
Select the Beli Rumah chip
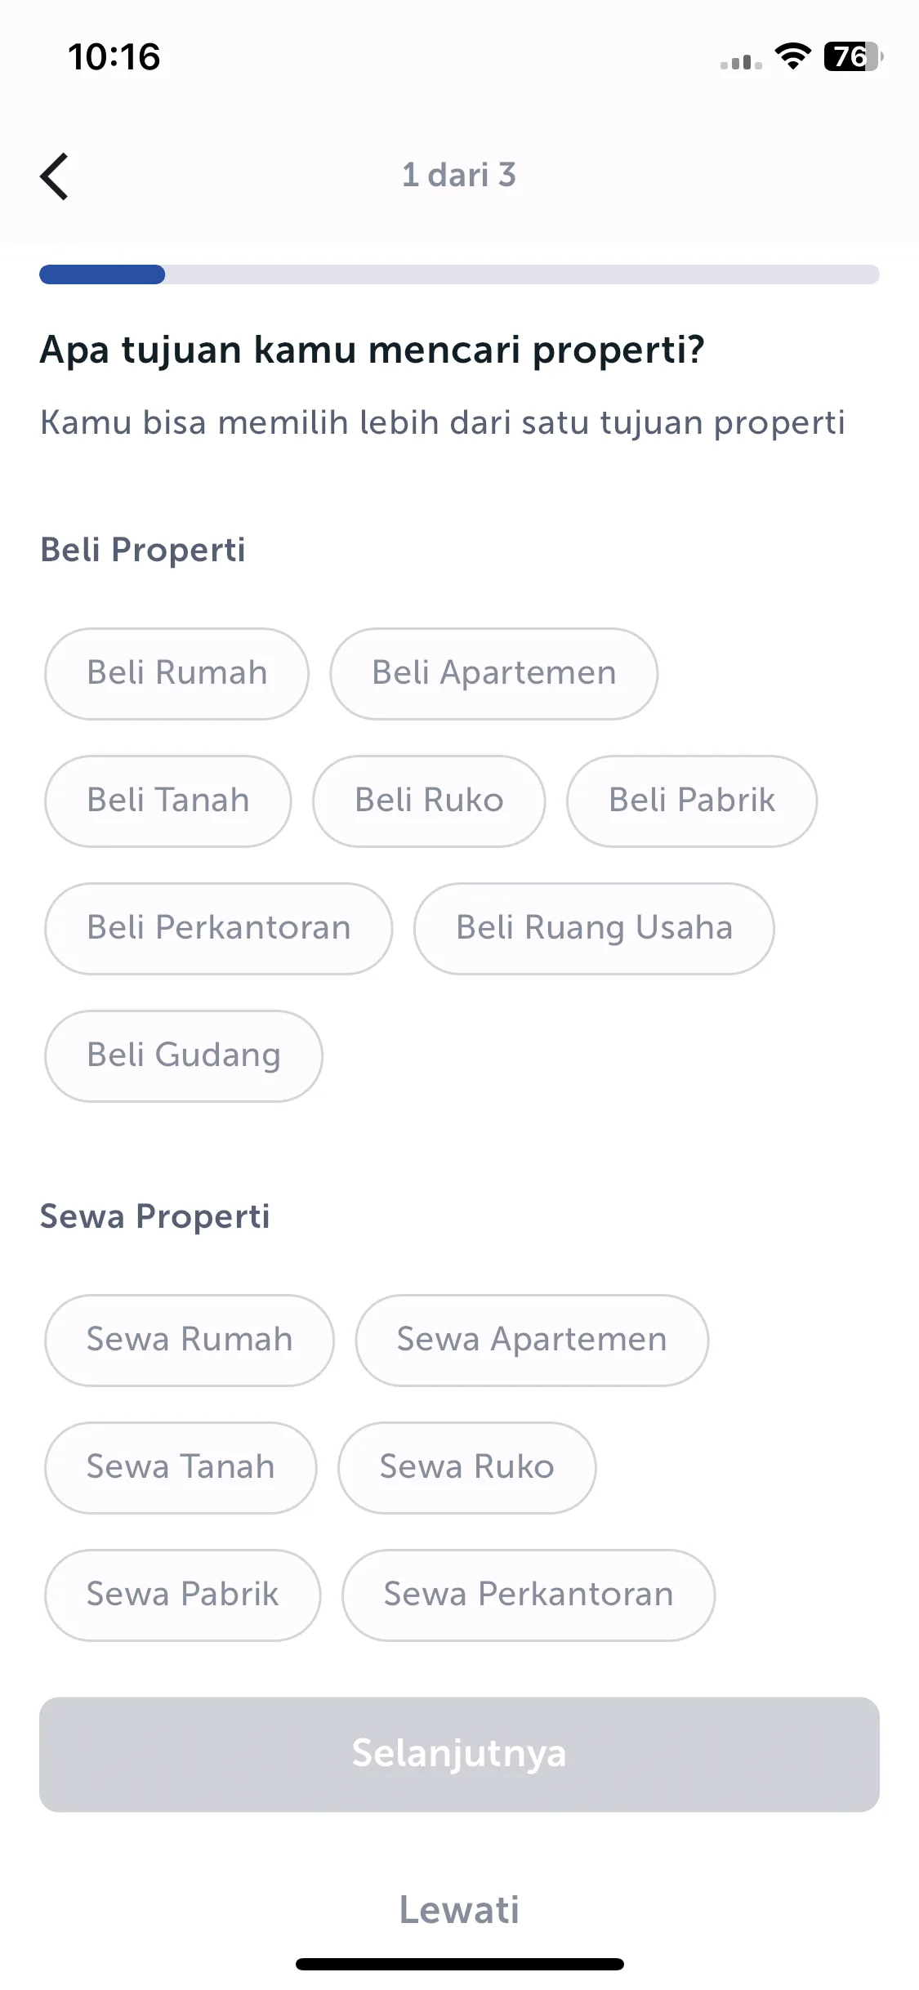[x=176, y=673]
